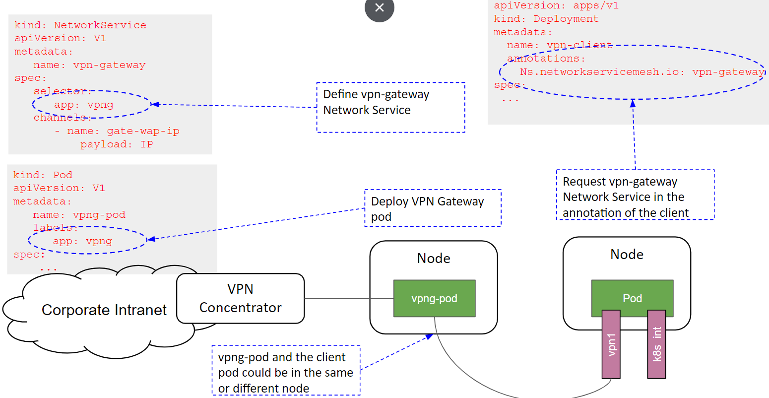
Task: Click the 'kind: Deployment' code line
Action: tap(546, 19)
